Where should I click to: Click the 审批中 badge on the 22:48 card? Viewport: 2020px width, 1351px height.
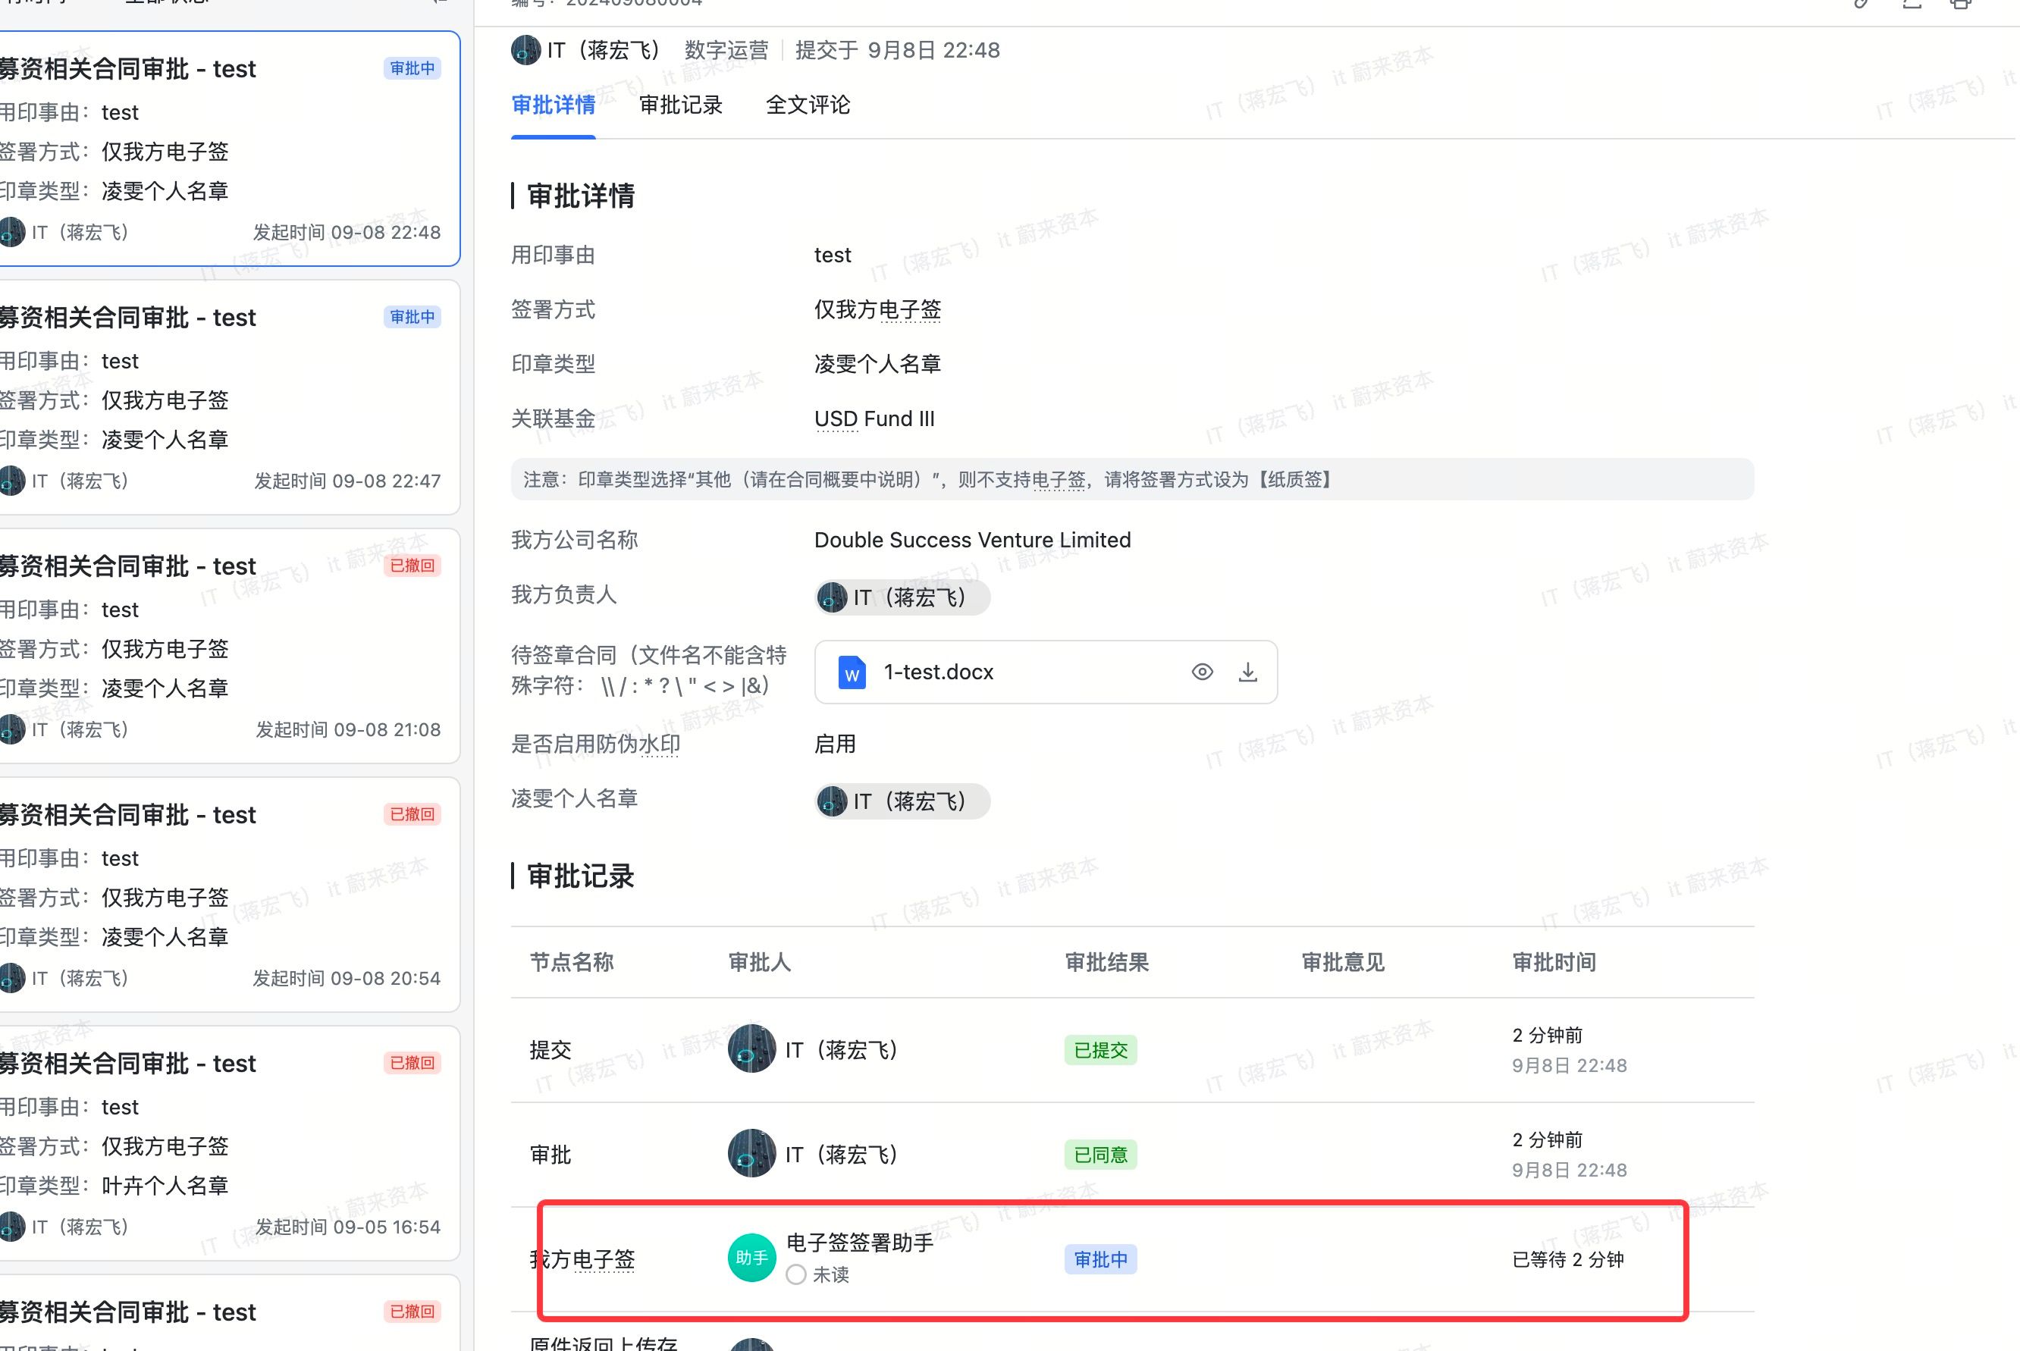point(412,68)
